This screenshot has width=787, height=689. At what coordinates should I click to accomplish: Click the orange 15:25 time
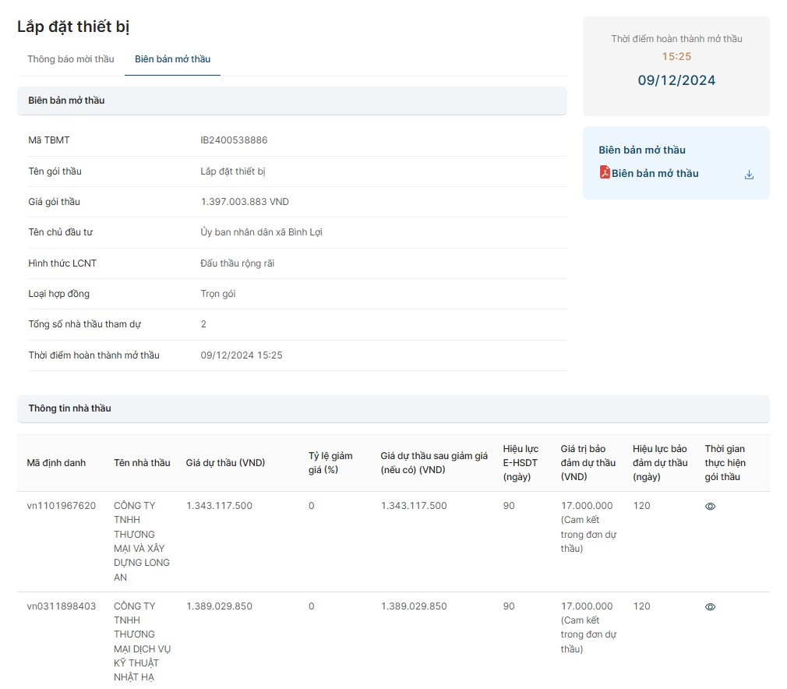click(x=676, y=57)
